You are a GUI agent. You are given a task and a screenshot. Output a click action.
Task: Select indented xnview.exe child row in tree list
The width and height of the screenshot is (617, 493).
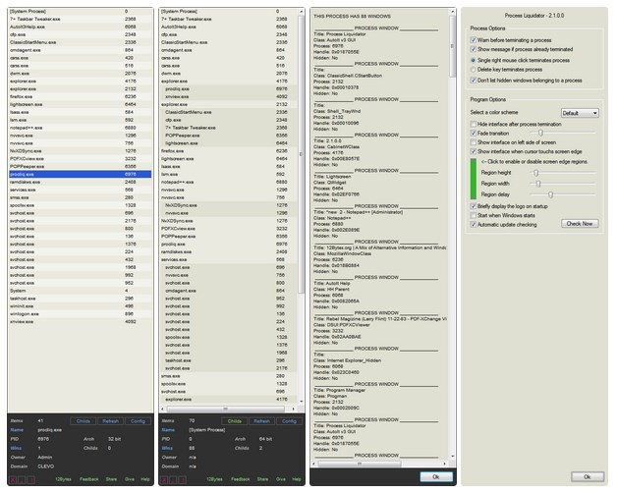tap(229, 97)
